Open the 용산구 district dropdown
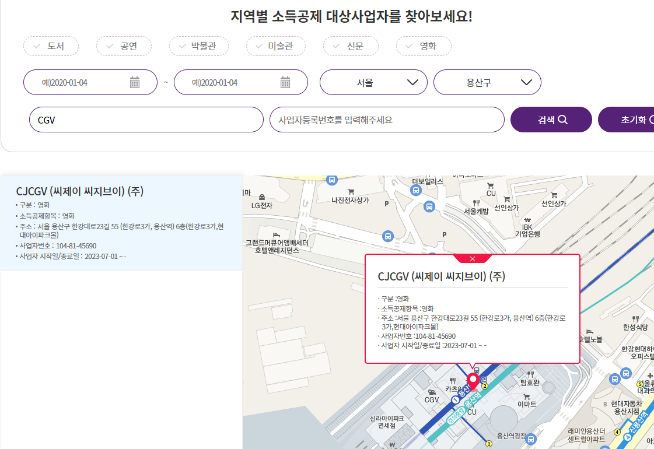Viewport: 654px width, 449px height. pos(487,82)
